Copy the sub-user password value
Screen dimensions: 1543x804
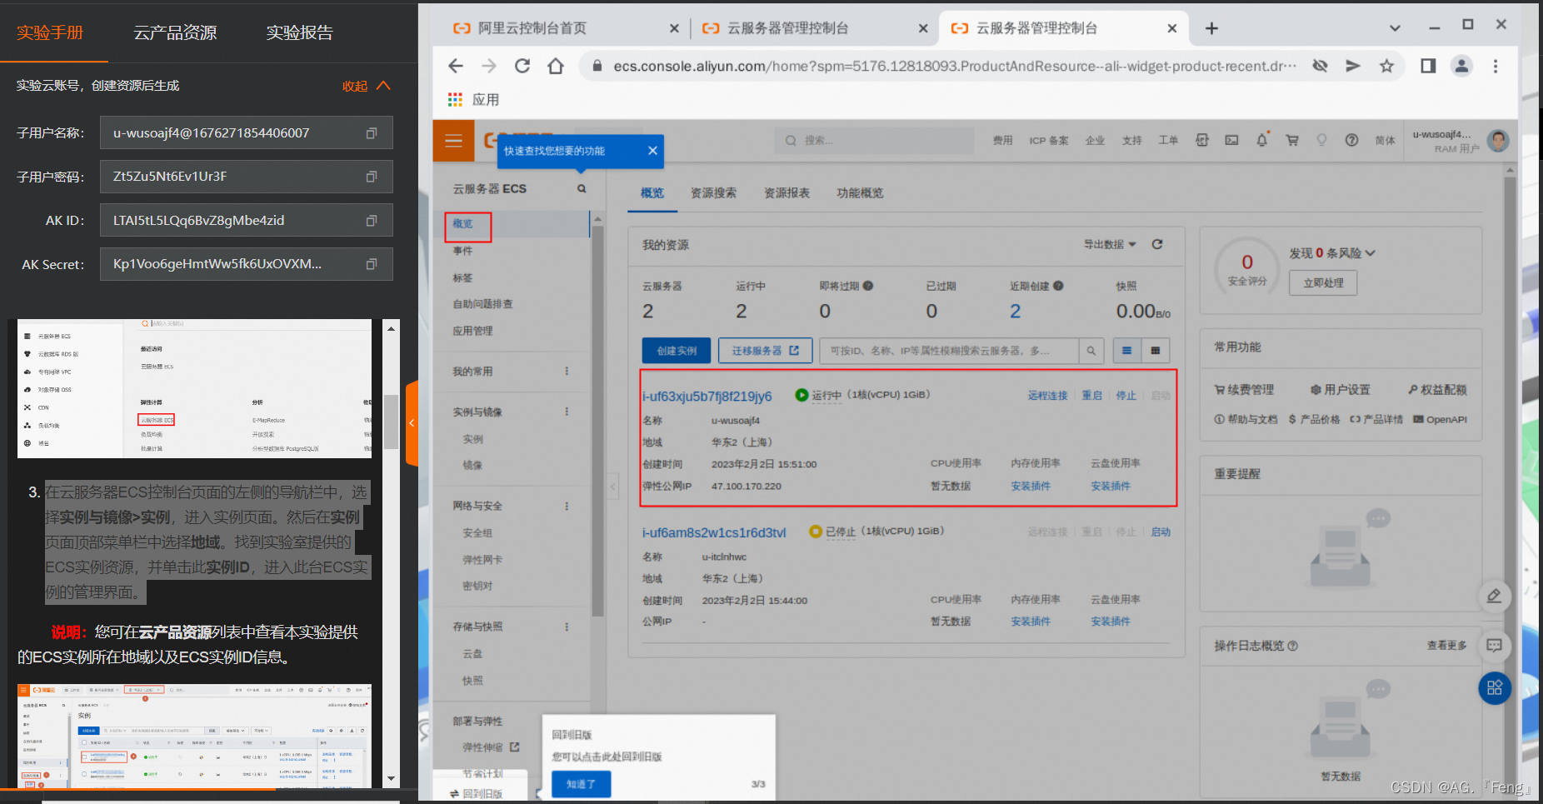tap(372, 177)
